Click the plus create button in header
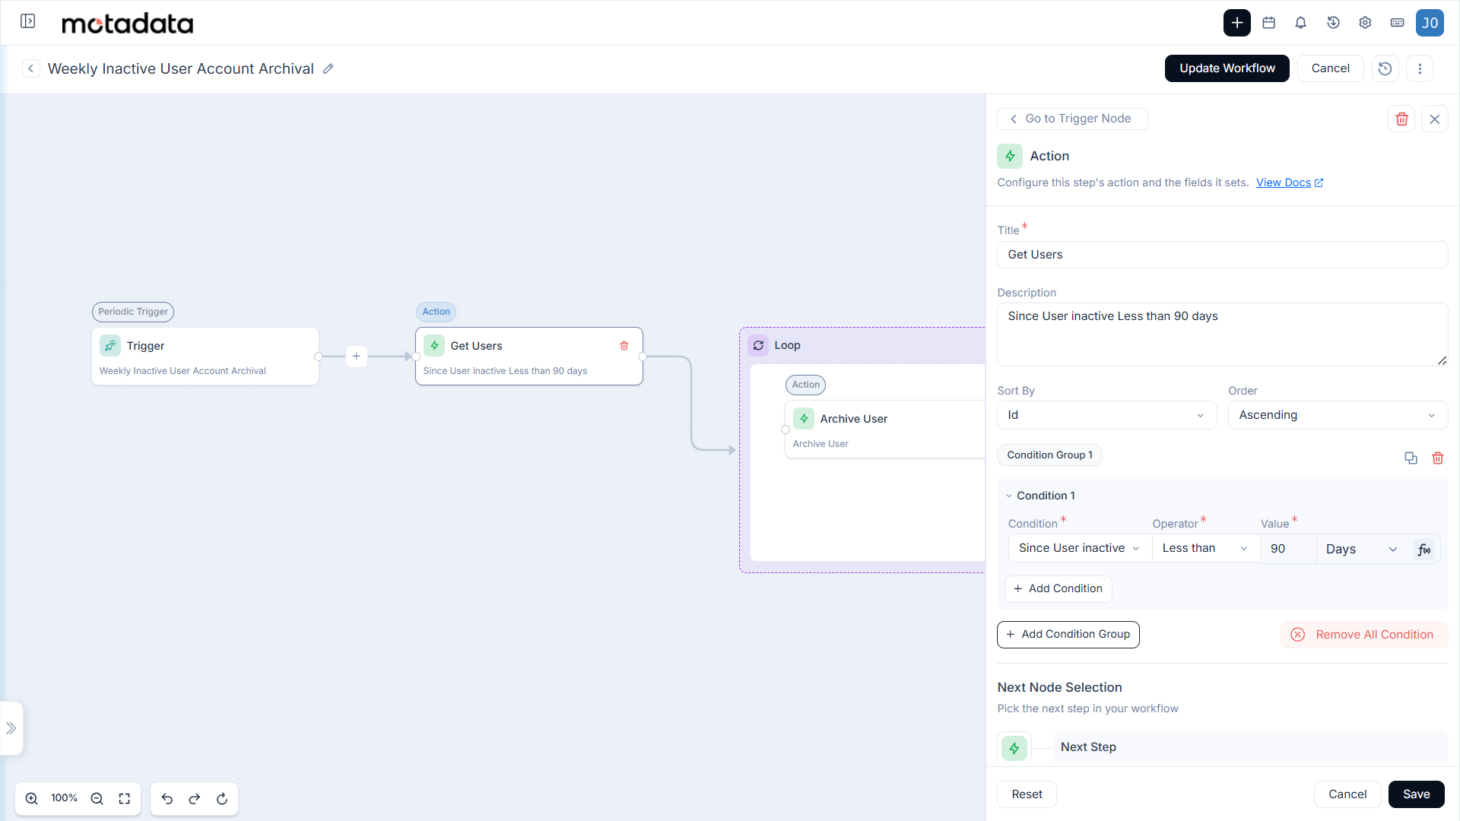The image size is (1460, 821). [1236, 23]
